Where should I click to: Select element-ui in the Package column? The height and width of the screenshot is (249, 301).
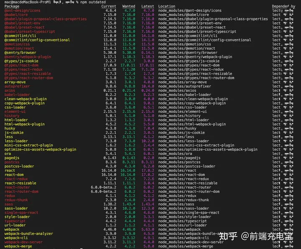click(x=15, y=112)
